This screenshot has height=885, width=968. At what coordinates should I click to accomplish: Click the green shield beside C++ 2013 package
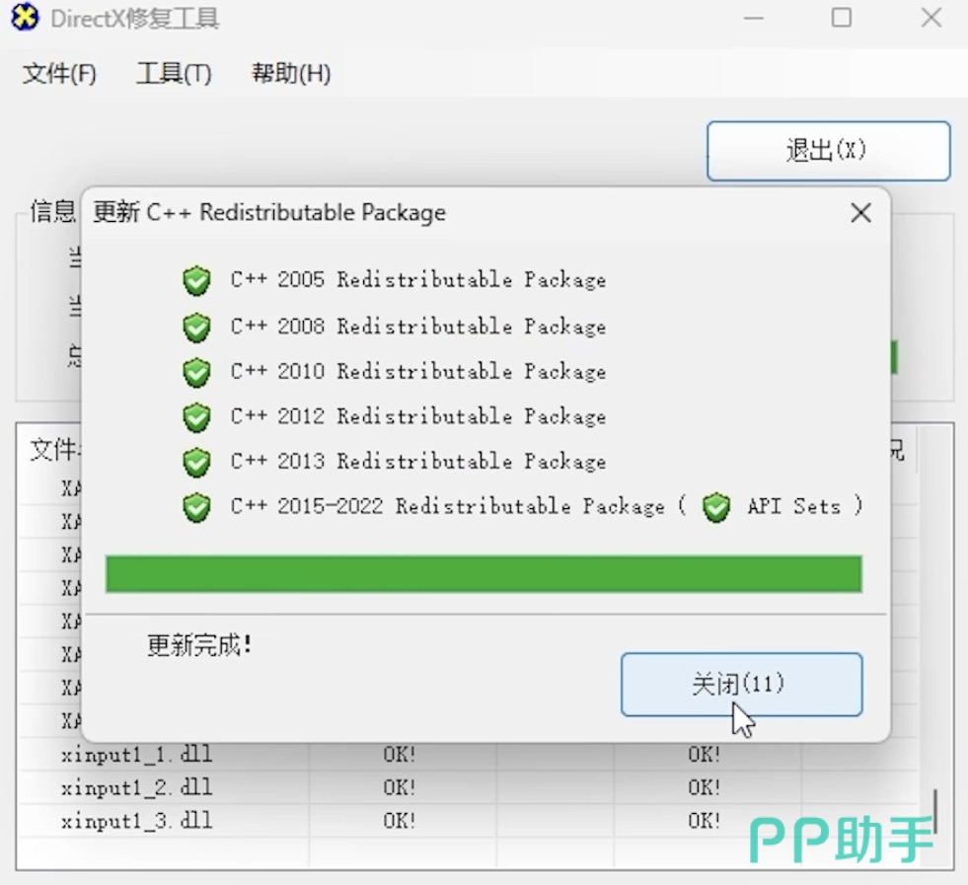pyautogui.click(x=197, y=463)
